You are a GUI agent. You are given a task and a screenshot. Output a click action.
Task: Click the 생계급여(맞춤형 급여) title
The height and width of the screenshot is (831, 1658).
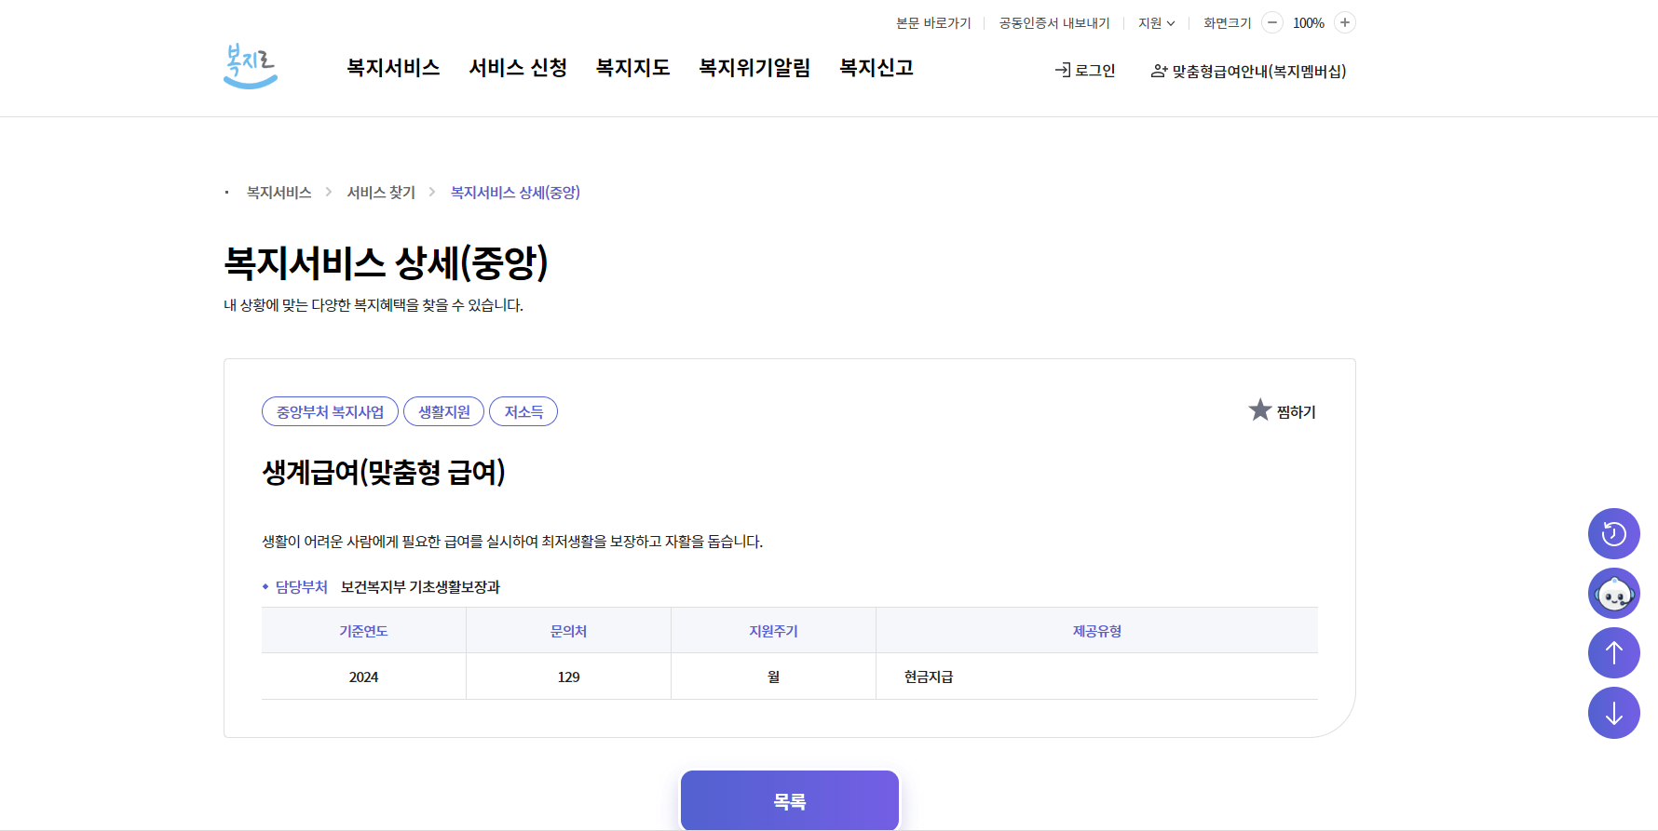click(384, 472)
